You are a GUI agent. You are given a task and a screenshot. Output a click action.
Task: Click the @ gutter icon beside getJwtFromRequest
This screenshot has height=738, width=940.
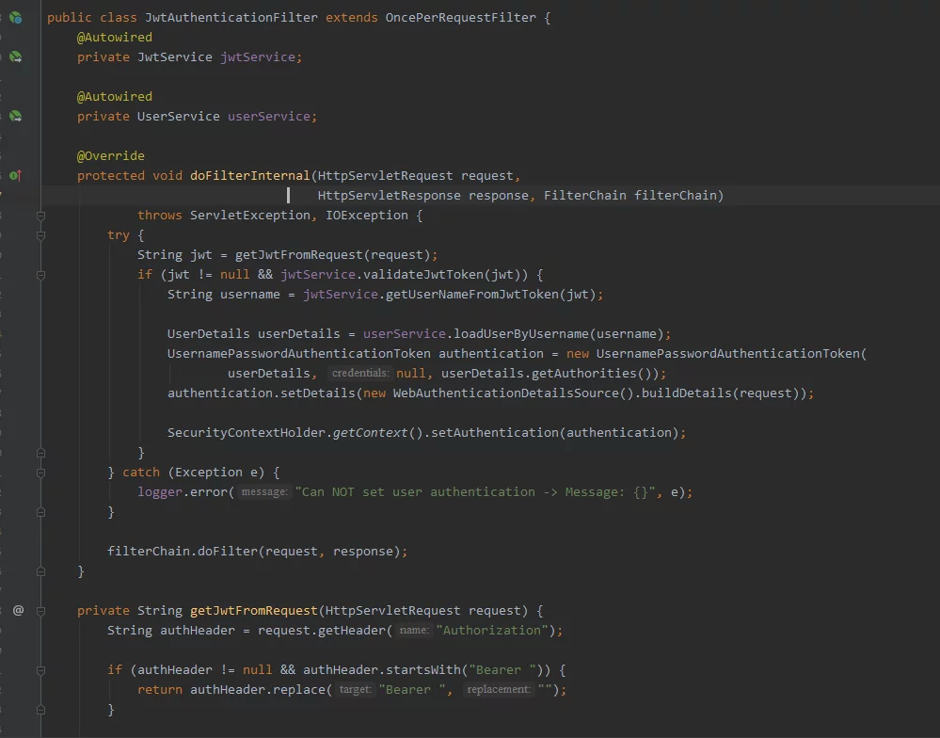tap(18, 611)
